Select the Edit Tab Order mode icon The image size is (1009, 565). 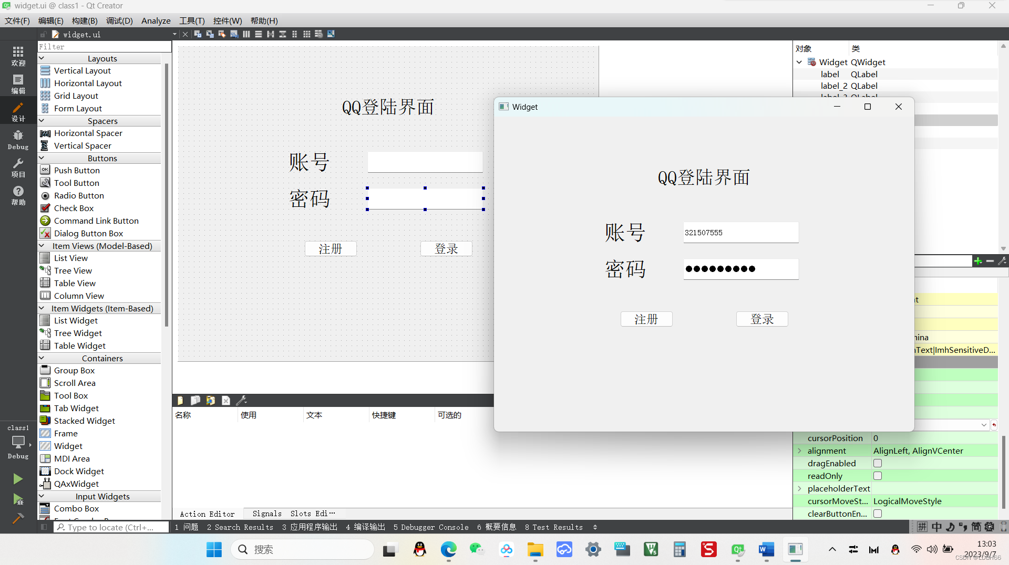(234, 34)
